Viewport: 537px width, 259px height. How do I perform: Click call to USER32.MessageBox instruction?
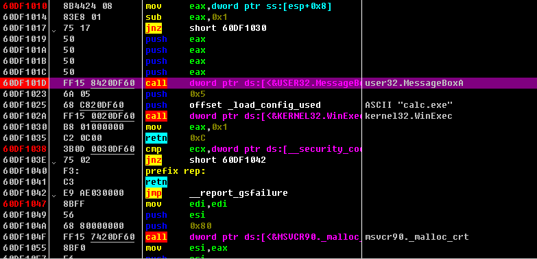coord(253,83)
